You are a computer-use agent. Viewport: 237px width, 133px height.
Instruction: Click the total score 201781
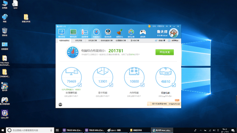pos(116,51)
